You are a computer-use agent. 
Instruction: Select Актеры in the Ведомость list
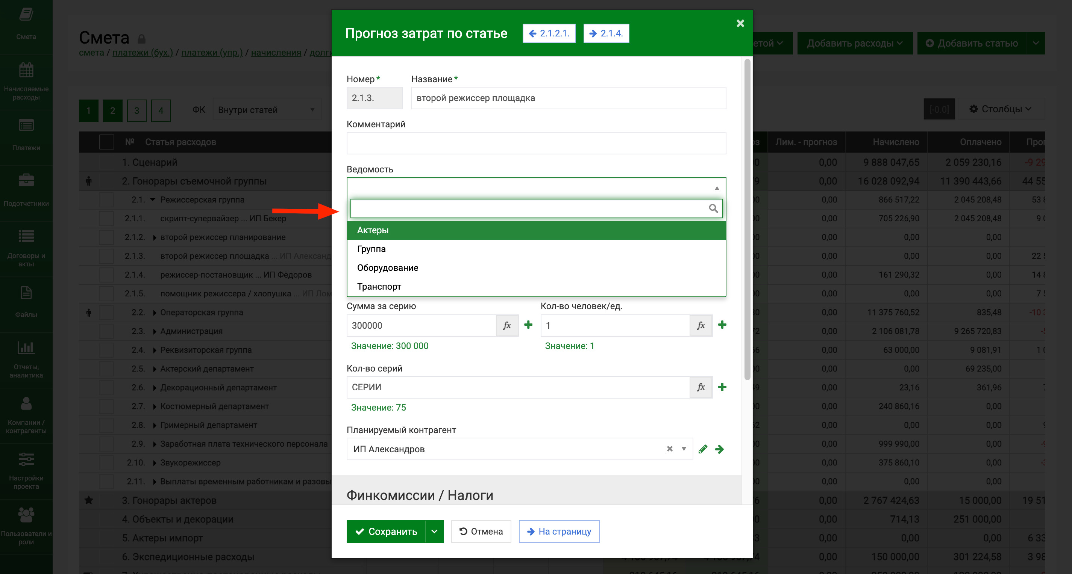pos(536,230)
